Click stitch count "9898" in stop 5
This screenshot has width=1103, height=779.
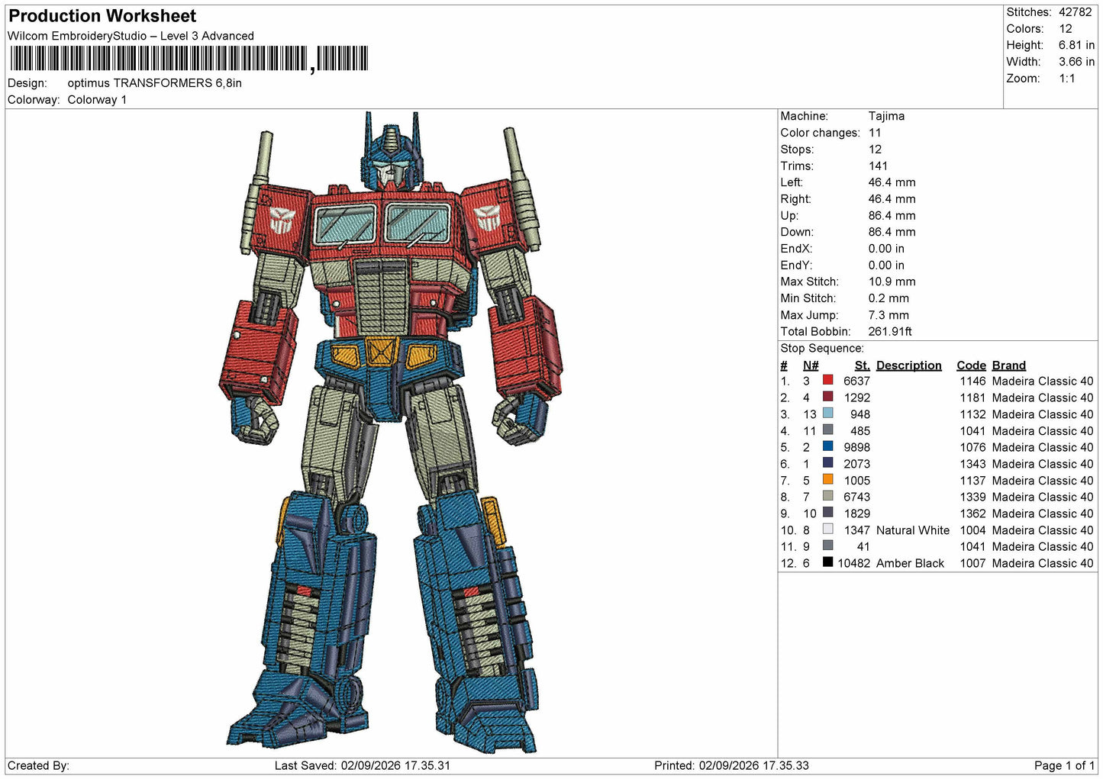point(856,448)
